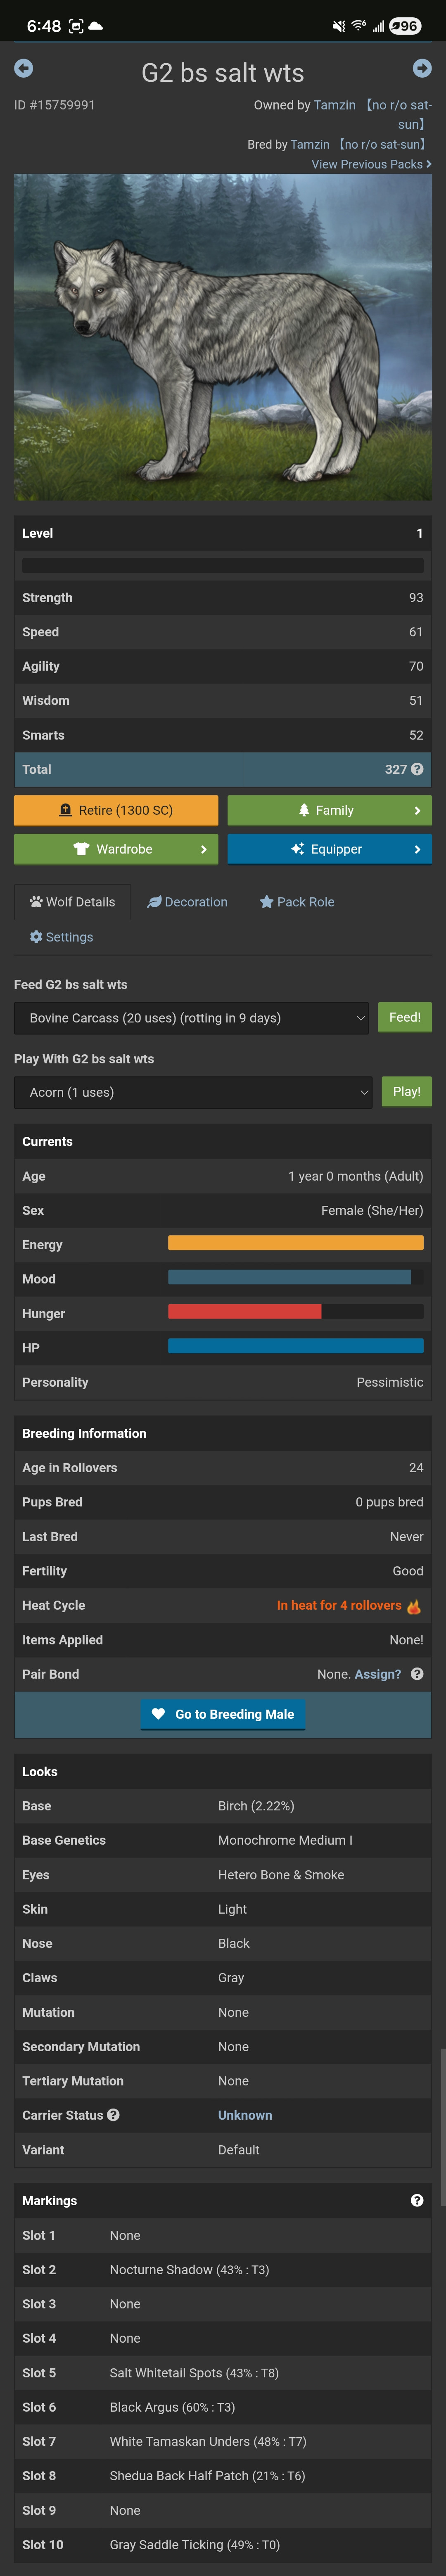Click Go to Breeding Male button
This screenshot has height=2576, width=446.
223,1714
